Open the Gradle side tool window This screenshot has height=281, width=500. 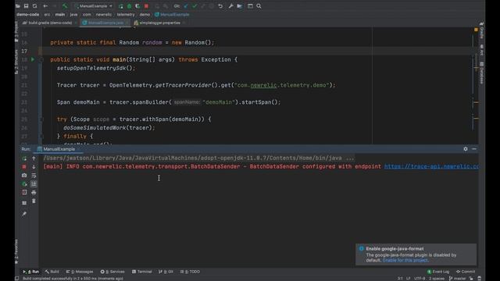(482, 31)
